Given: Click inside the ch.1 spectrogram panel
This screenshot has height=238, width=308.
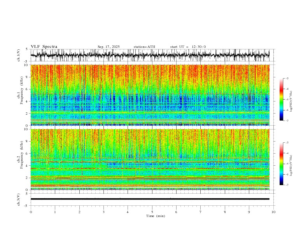Looking at the screenshot, I should [150, 95].
